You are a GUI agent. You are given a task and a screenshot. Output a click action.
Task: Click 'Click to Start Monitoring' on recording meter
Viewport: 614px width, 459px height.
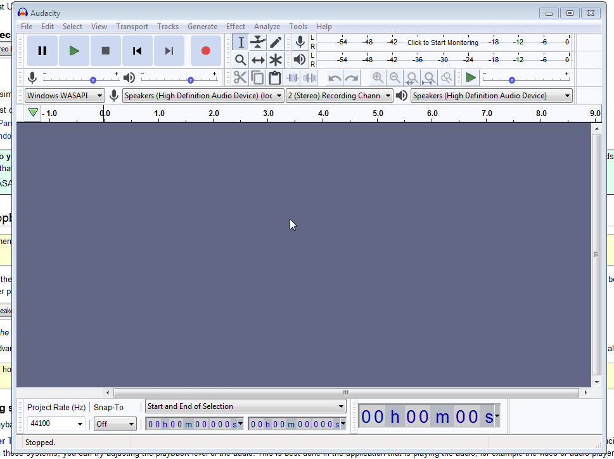coord(443,42)
